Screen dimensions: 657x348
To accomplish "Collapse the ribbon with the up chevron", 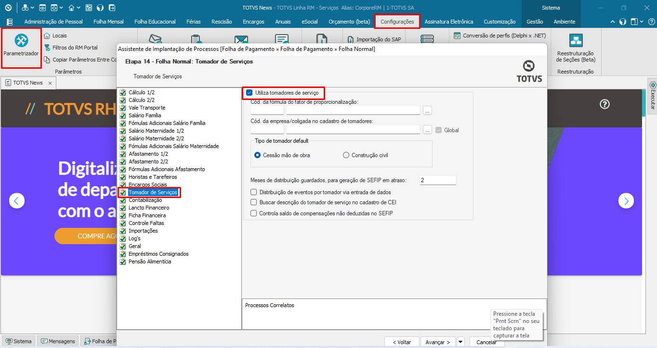I will tap(613, 22).
